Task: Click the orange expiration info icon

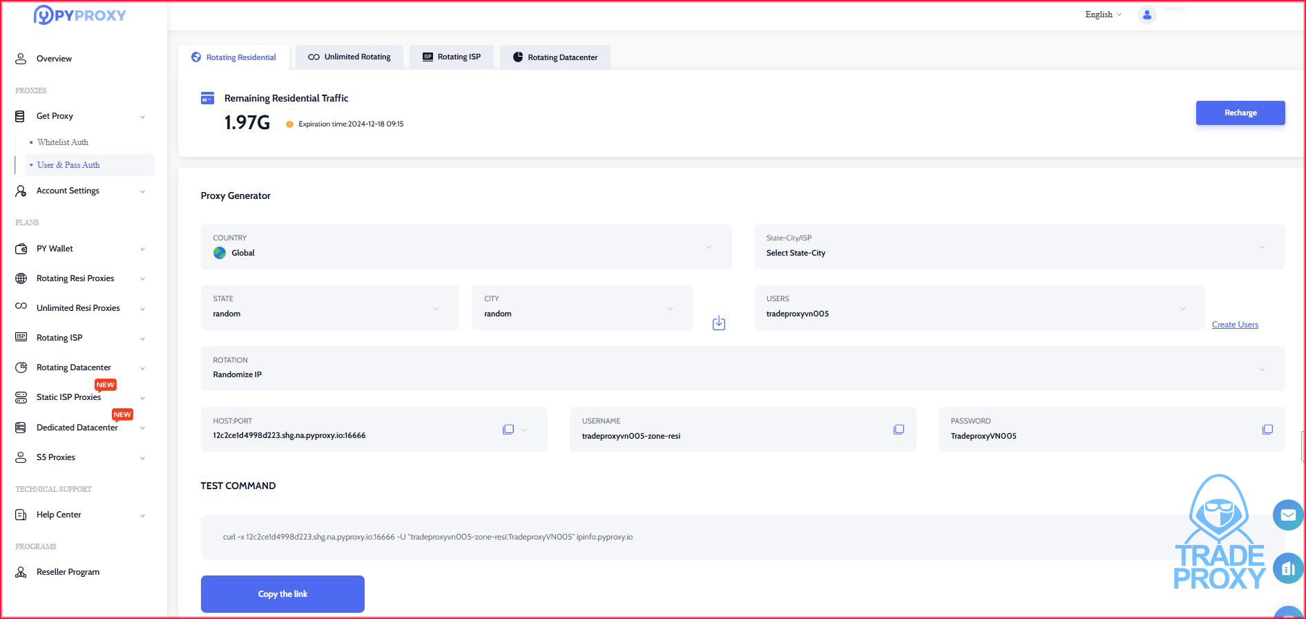Action: click(289, 124)
